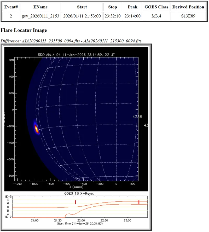Click the M3.4 GOES class value
The height and width of the screenshot is (232, 209).
click(156, 16)
